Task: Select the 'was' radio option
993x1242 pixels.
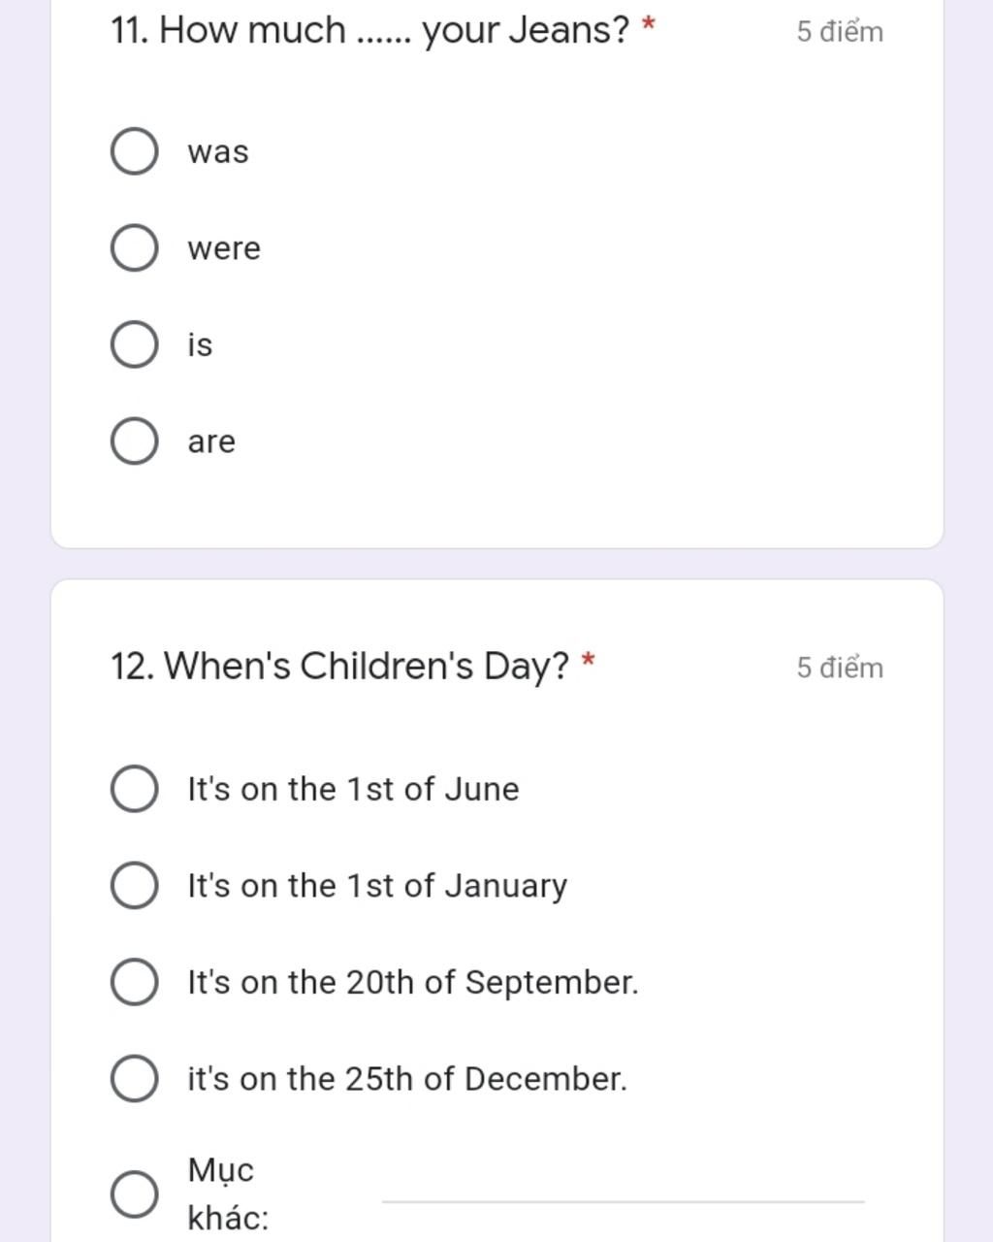Action: (x=135, y=151)
